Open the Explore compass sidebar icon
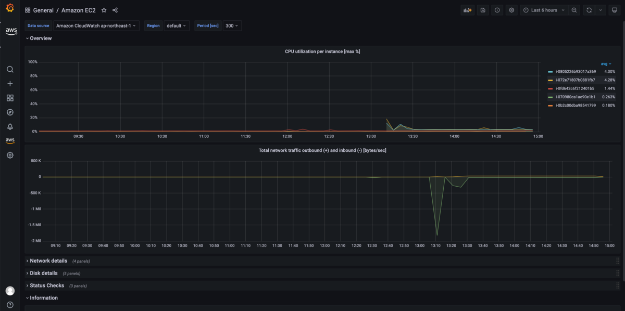Viewport: 625px width, 311px height. (x=10, y=112)
